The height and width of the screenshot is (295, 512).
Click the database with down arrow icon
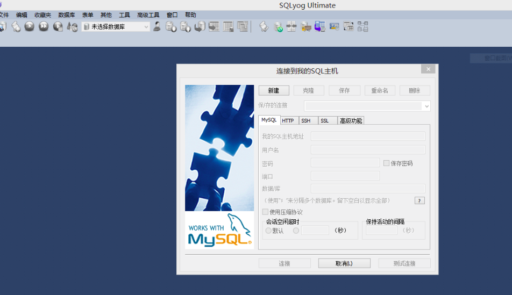pyautogui.click(x=171, y=26)
